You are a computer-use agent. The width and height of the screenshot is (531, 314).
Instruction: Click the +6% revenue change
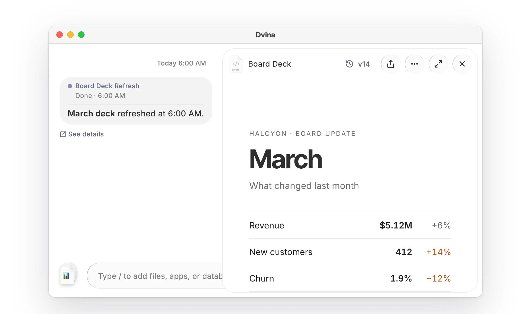(x=441, y=225)
